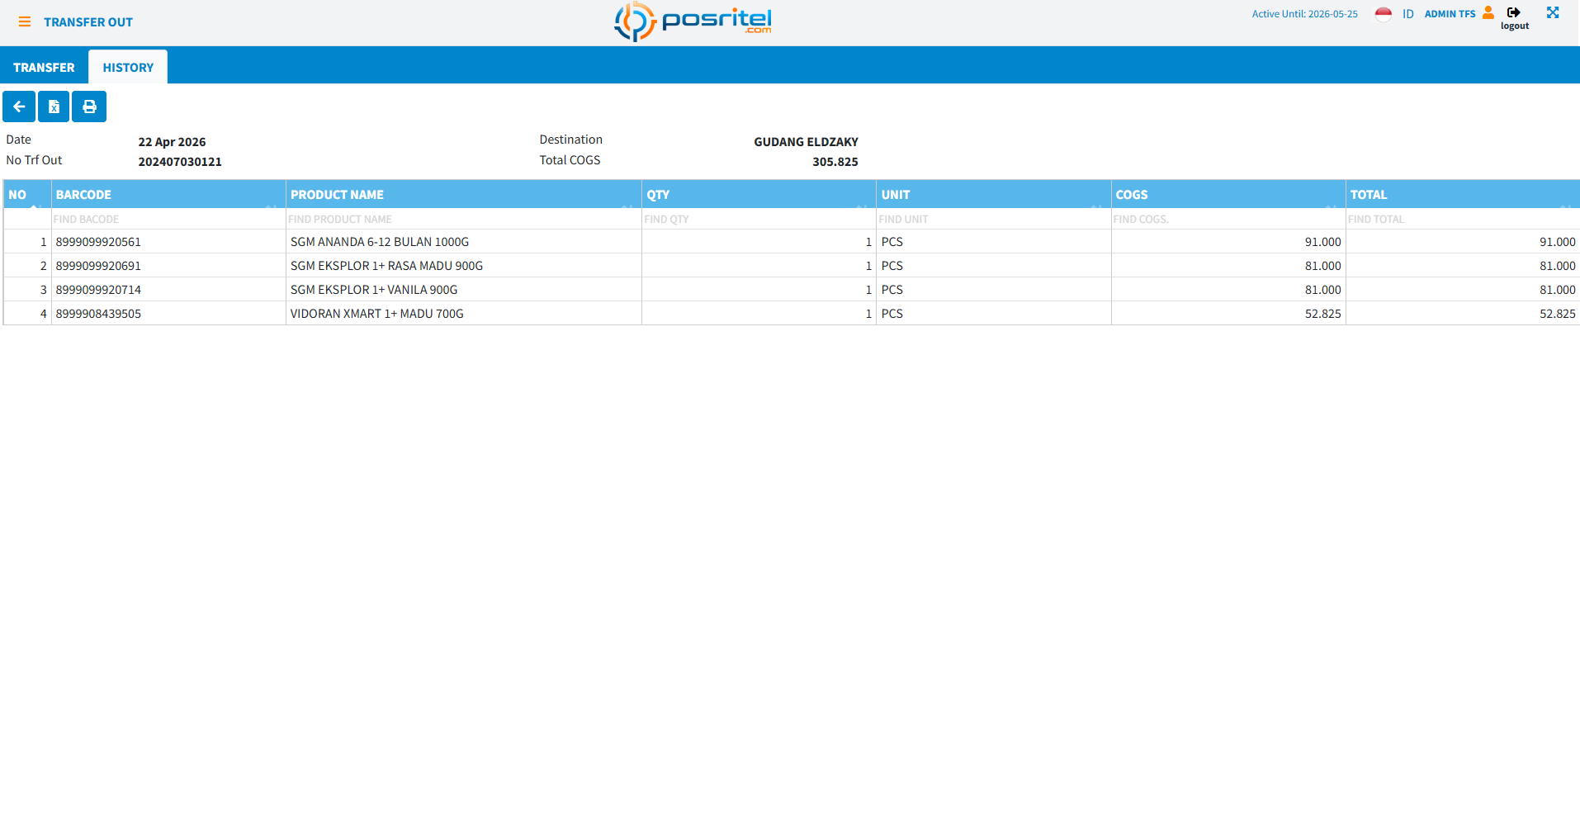Click SGM EKSPLOR 1+ VANILA 900G
This screenshot has height=819, width=1580.
[374, 290]
